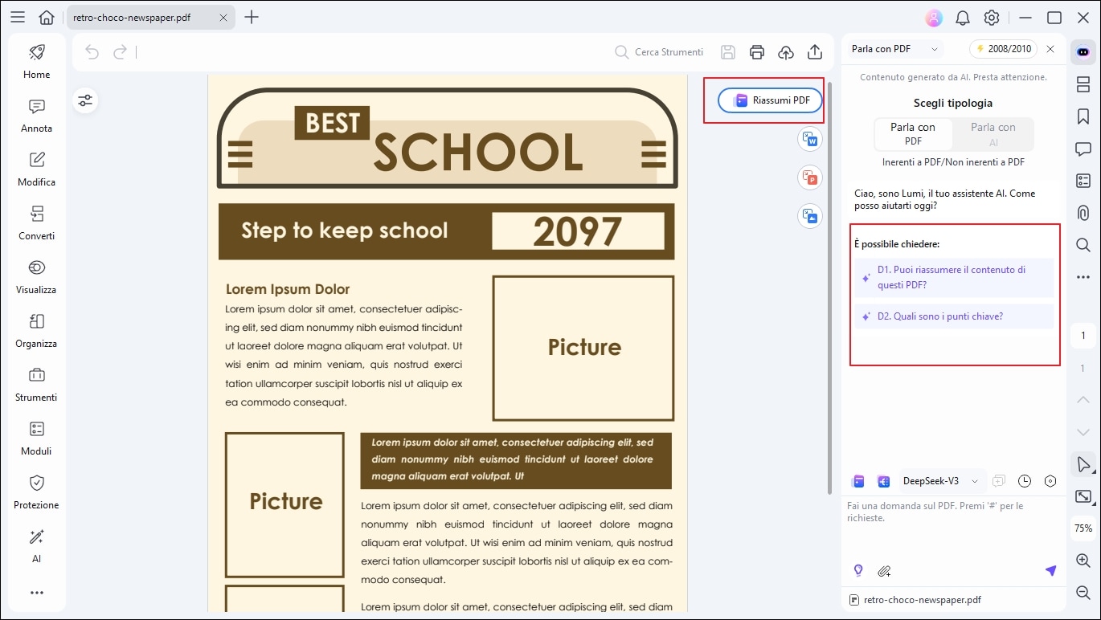This screenshot has height=620, width=1101.
Task: Attach a file to the AI chat
Action: click(x=884, y=570)
